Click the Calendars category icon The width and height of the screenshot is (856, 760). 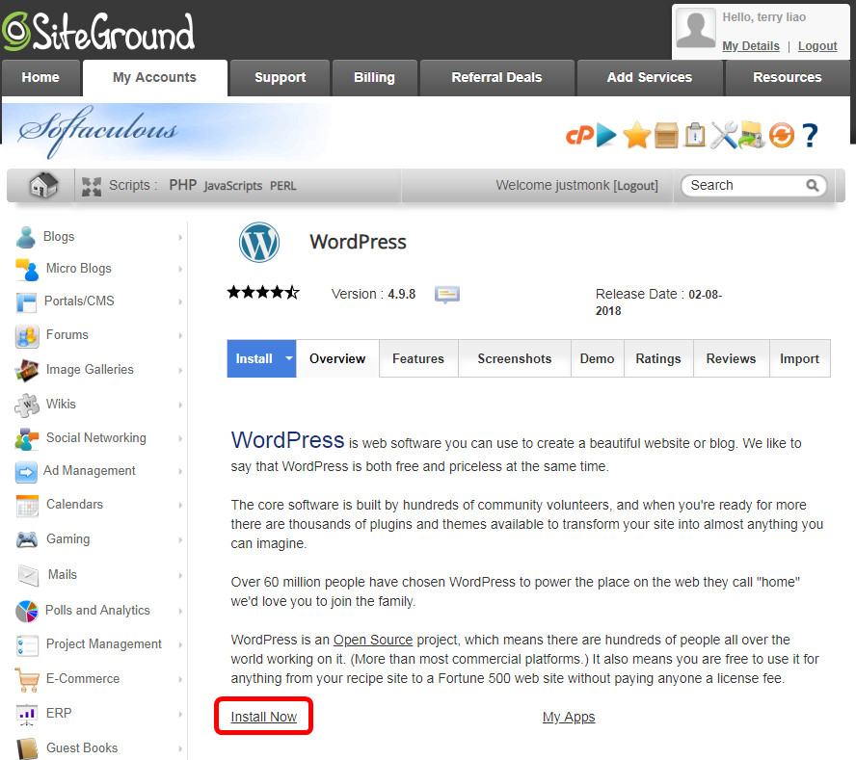27,505
